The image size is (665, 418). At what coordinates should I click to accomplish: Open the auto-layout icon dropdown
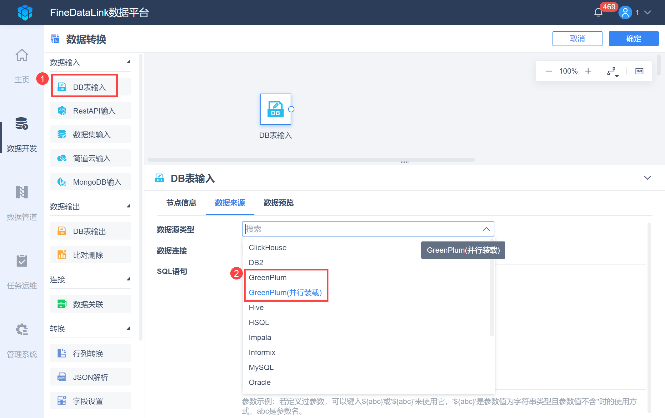pyautogui.click(x=612, y=72)
